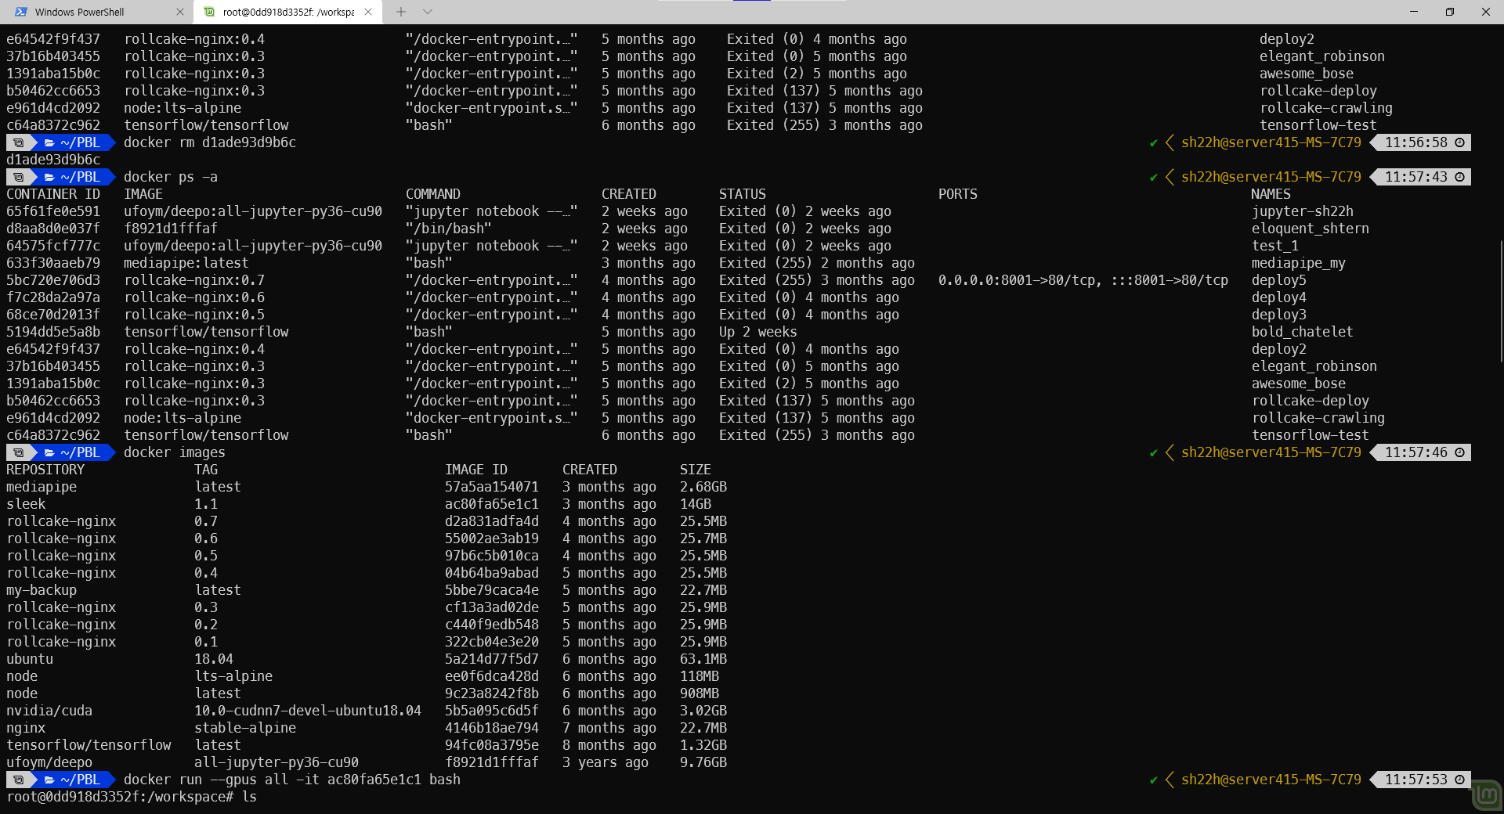Click the terminal icon on second tab
This screenshot has width=1504, height=814.
(209, 12)
